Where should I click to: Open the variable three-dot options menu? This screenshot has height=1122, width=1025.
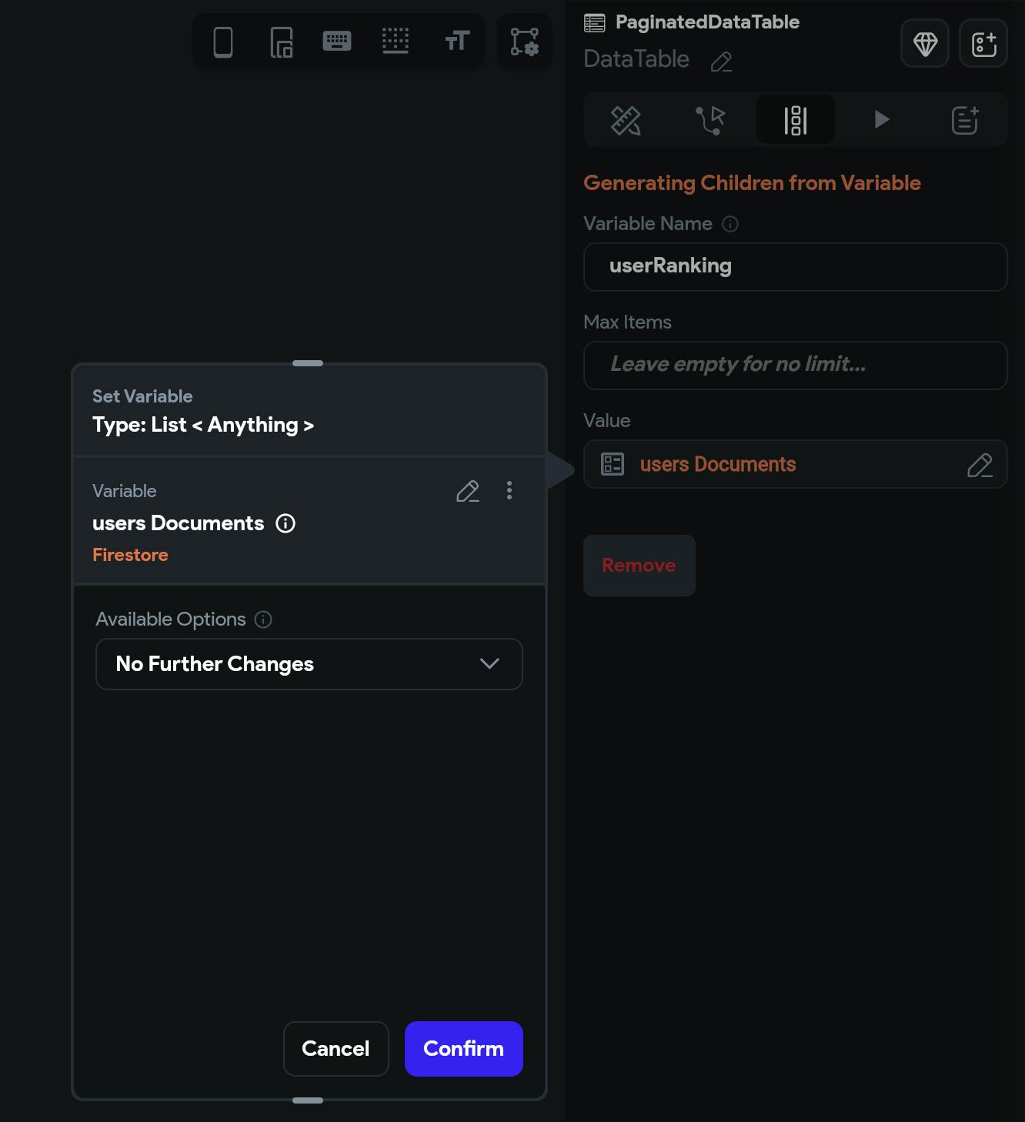(x=509, y=491)
